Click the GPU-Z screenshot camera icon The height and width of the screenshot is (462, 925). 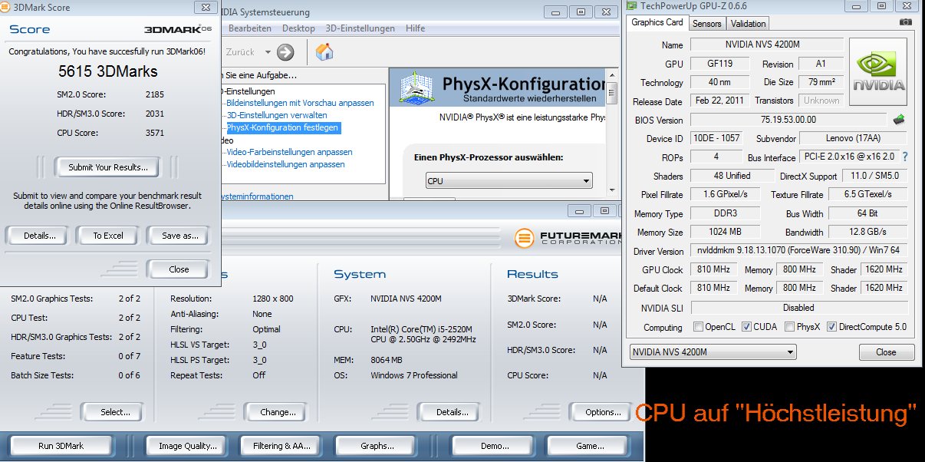click(x=906, y=23)
